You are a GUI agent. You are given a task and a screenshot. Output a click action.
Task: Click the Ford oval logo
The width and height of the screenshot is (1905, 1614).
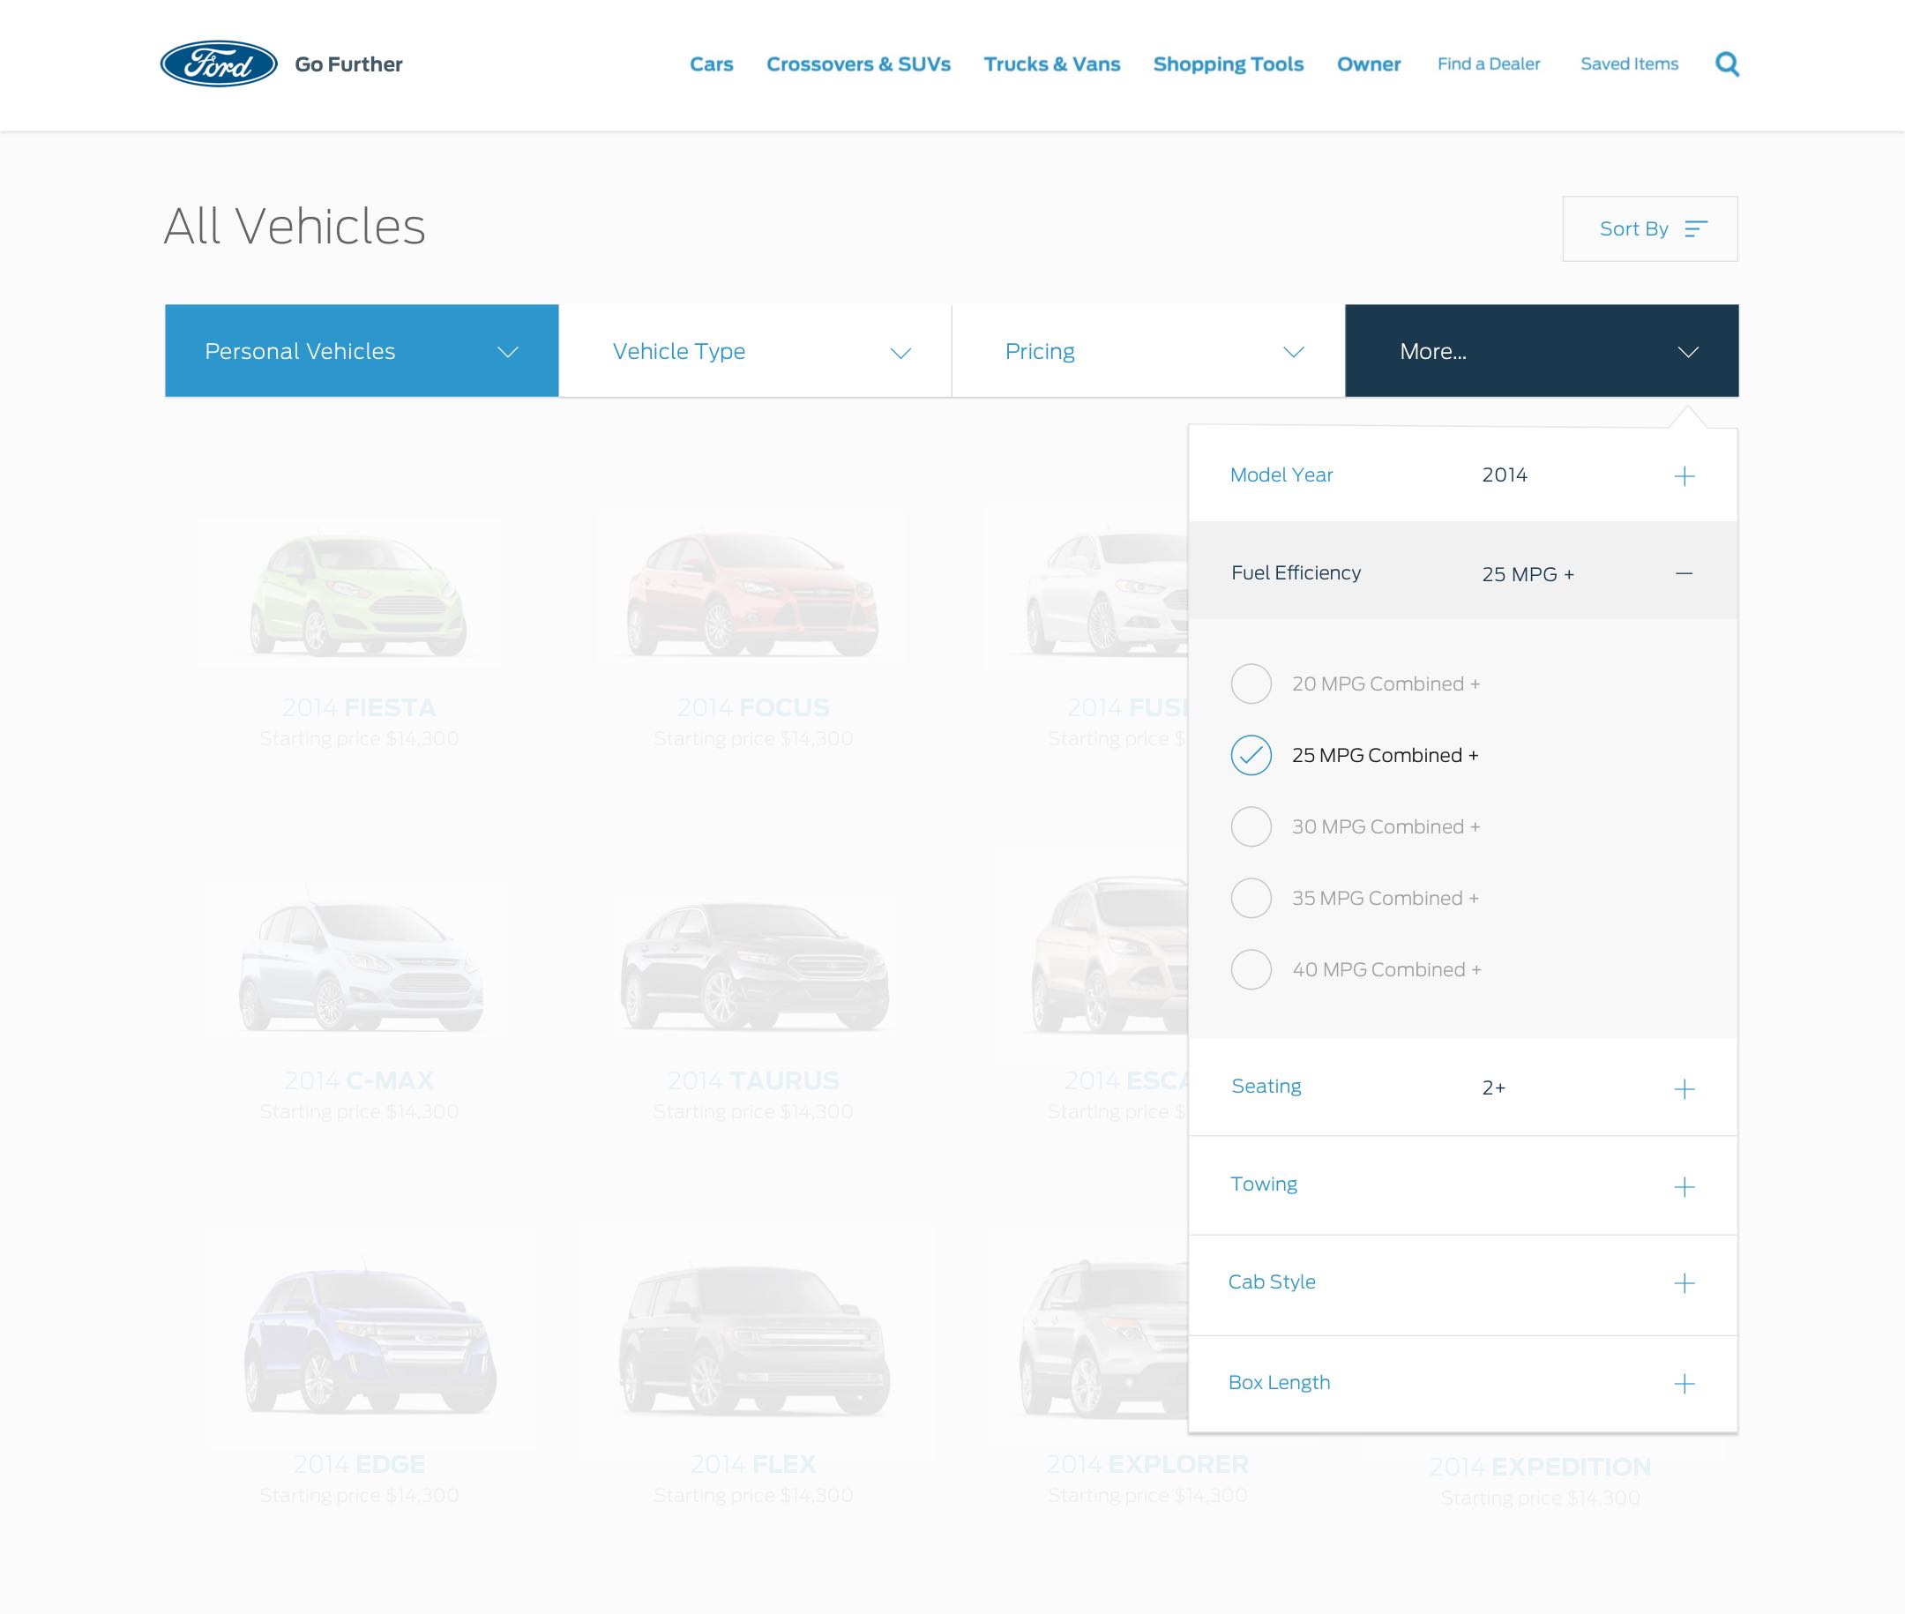219,64
